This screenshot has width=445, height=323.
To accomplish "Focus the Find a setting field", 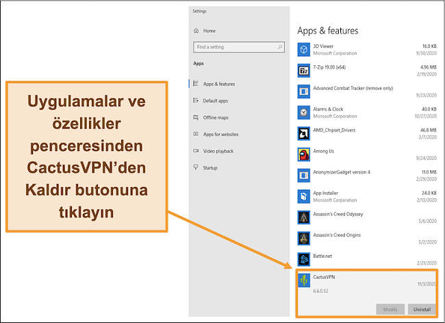I will (x=239, y=47).
